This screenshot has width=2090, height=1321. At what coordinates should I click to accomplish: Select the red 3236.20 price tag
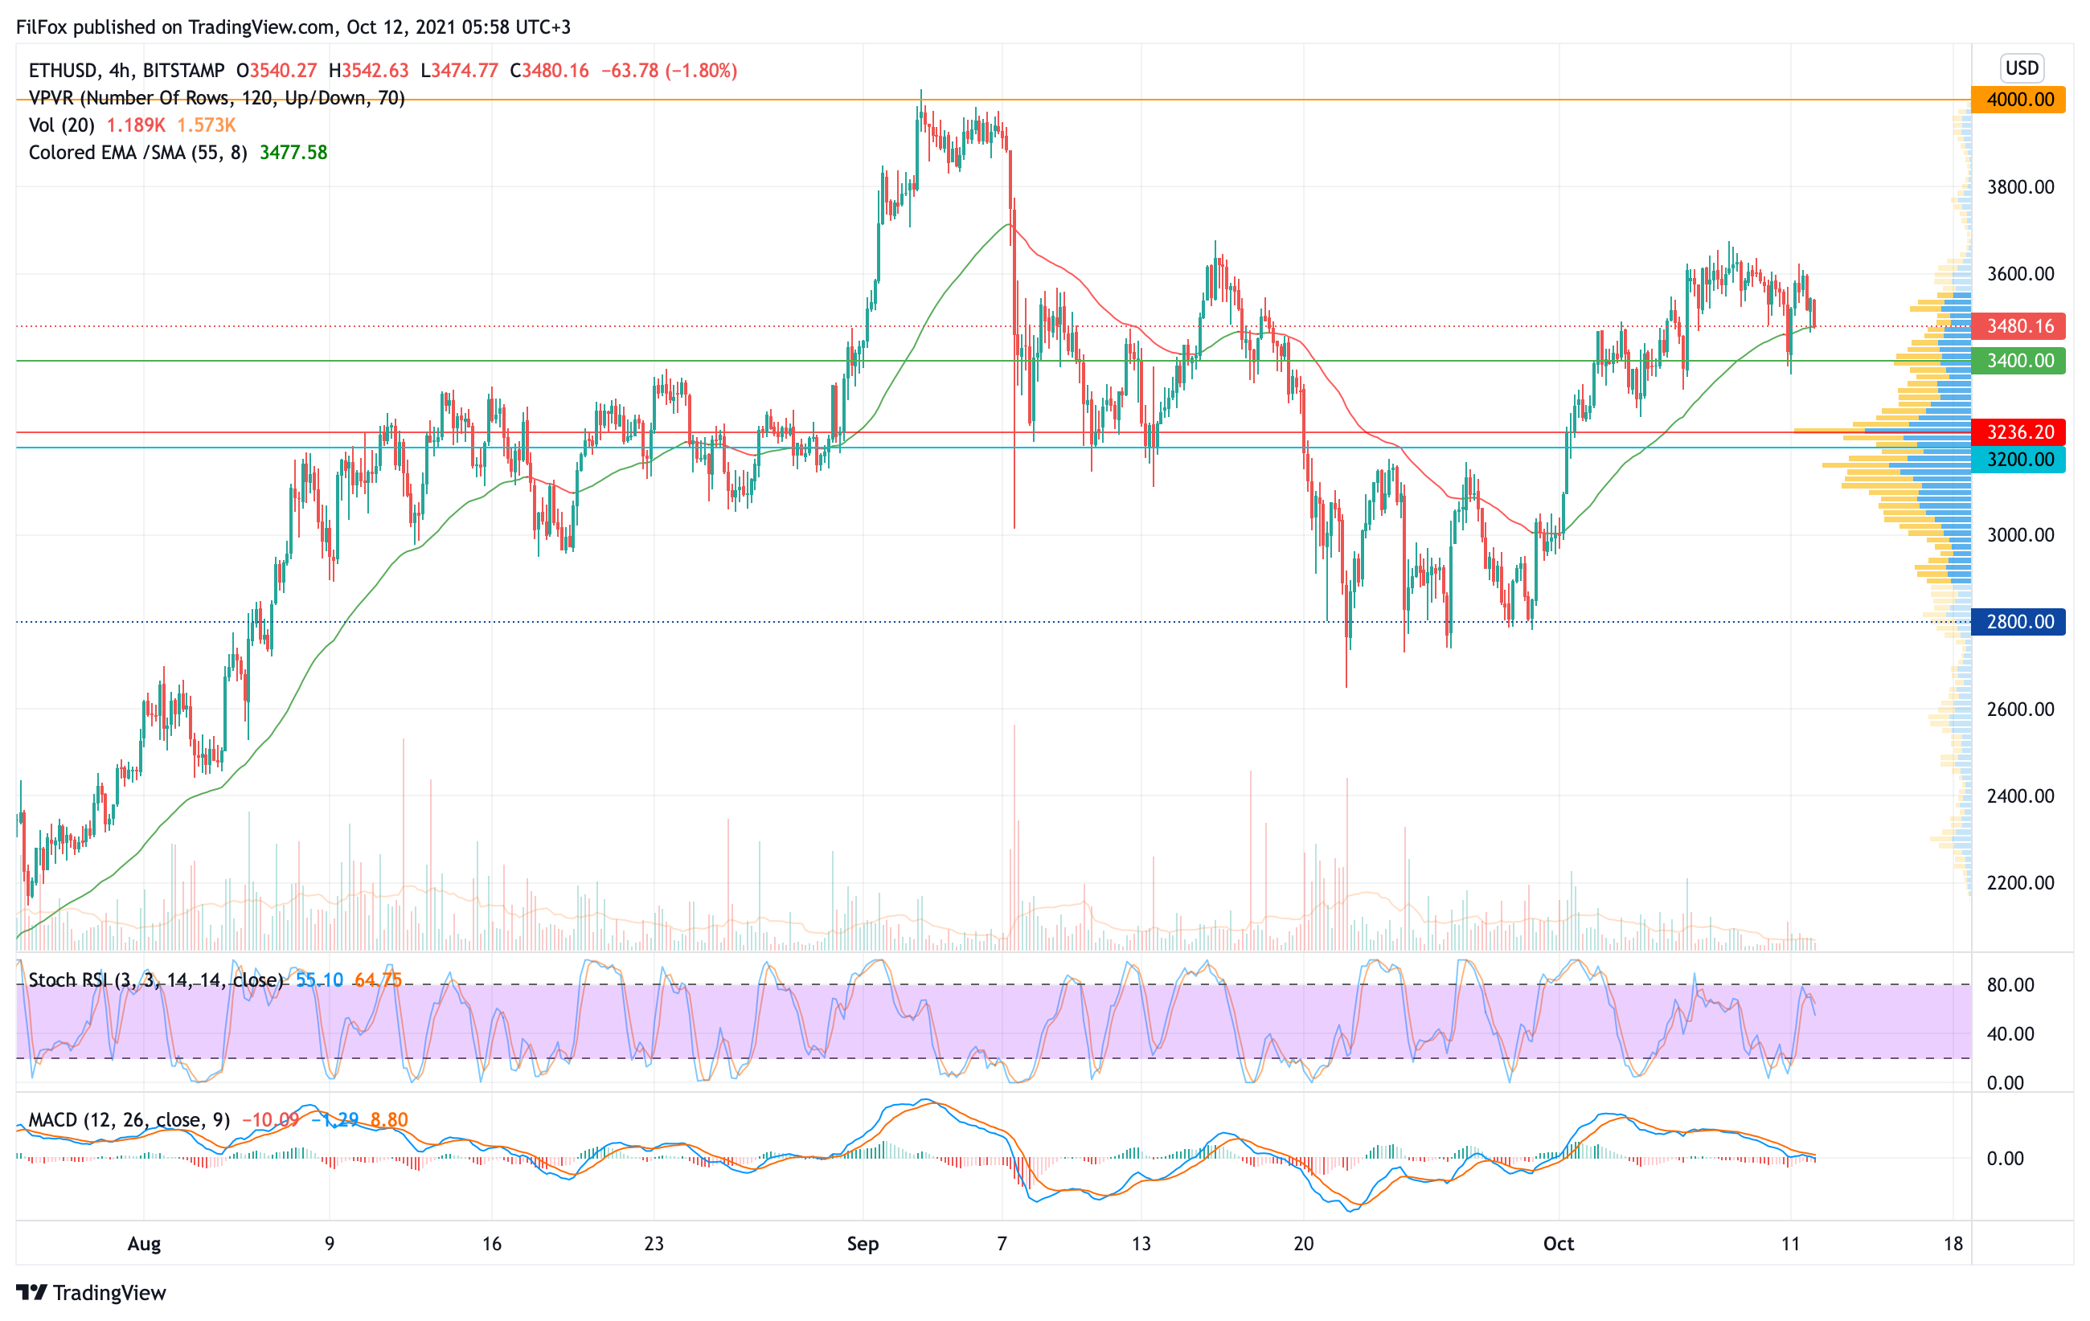[2018, 432]
